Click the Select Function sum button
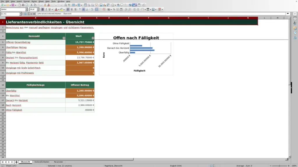Screen dimensions: 298x167 tap(29, 14)
